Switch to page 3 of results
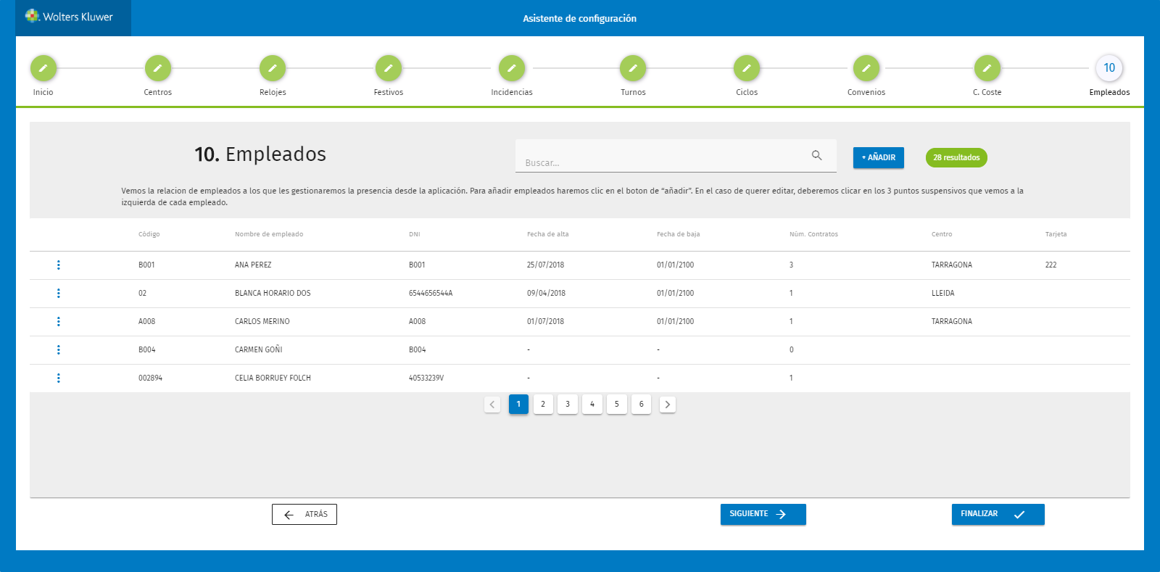1160x572 pixels. 568,405
